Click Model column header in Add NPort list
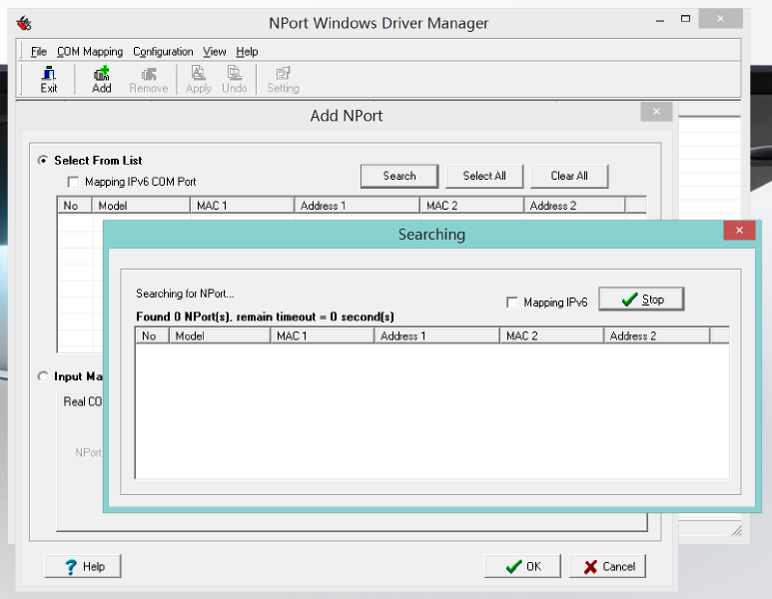Image resolution: width=772 pixels, height=599 pixels. point(141,206)
